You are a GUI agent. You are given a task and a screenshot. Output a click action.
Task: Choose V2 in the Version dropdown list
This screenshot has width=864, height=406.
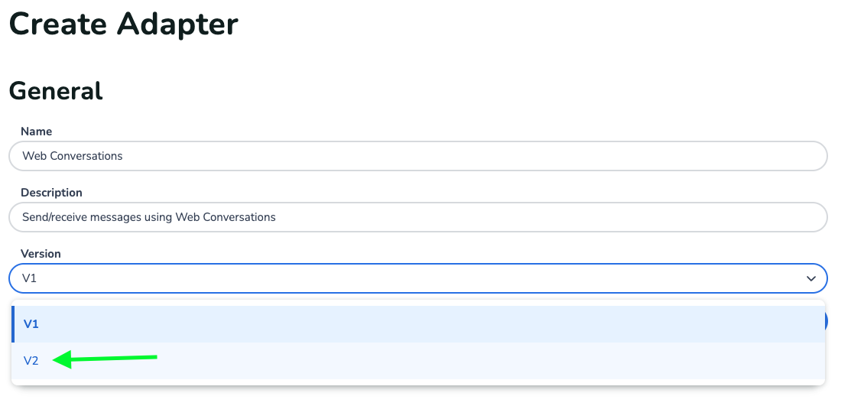click(x=31, y=361)
